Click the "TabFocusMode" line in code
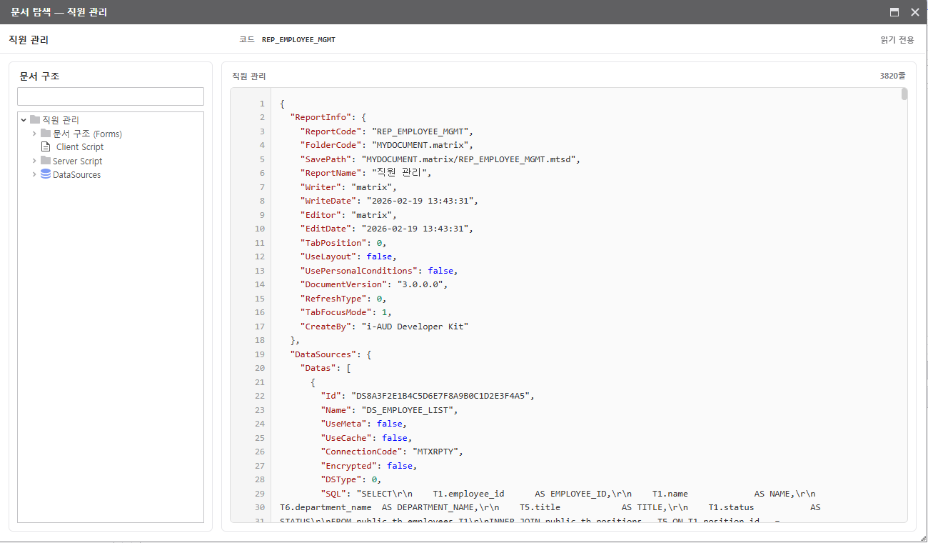Screen dimensions: 928x543 point(346,312)
